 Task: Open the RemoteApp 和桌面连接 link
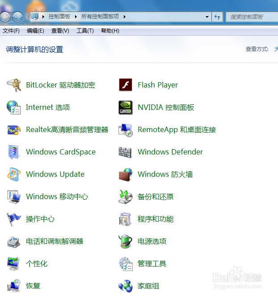pyautogui.click(x=177, y=129)
